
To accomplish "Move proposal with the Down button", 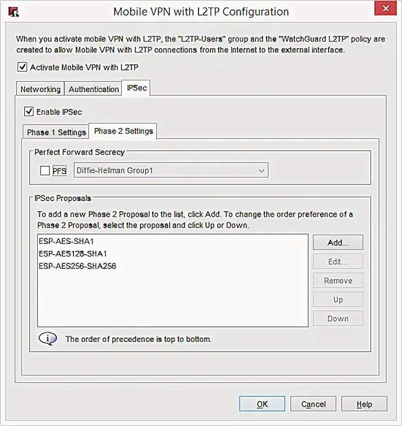I will [x=338, y=318].
